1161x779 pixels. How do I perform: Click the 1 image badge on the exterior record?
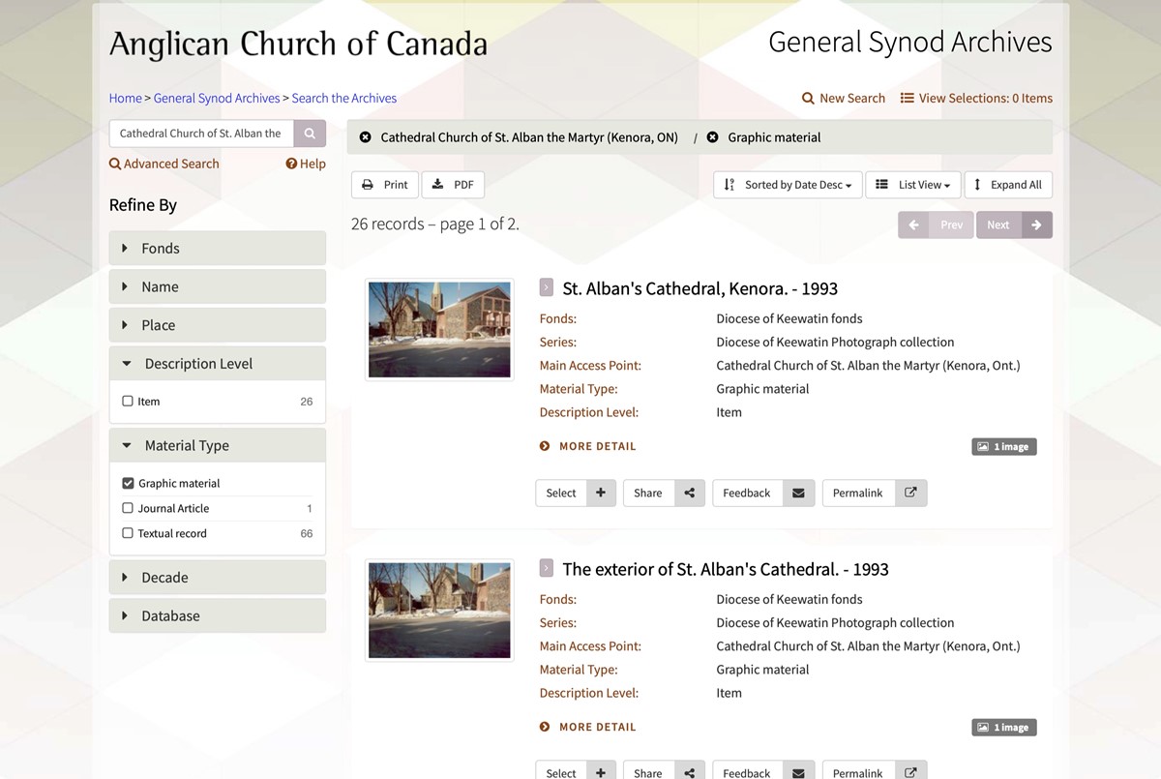click(x=1004, y=728)
